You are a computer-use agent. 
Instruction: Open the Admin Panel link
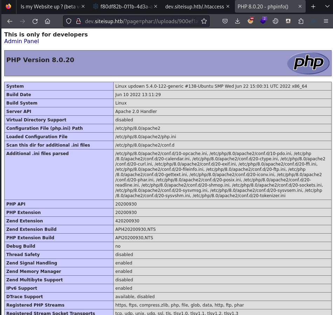click(21, 41)
